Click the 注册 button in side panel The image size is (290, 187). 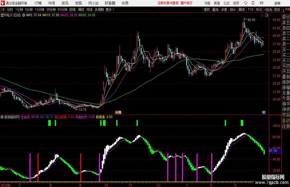(286, 126)
